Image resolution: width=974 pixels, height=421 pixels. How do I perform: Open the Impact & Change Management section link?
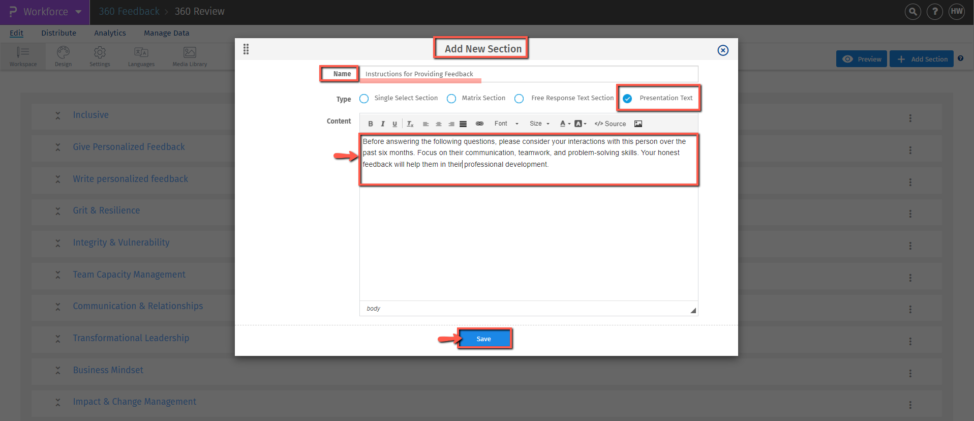click(x=134, y=402)
